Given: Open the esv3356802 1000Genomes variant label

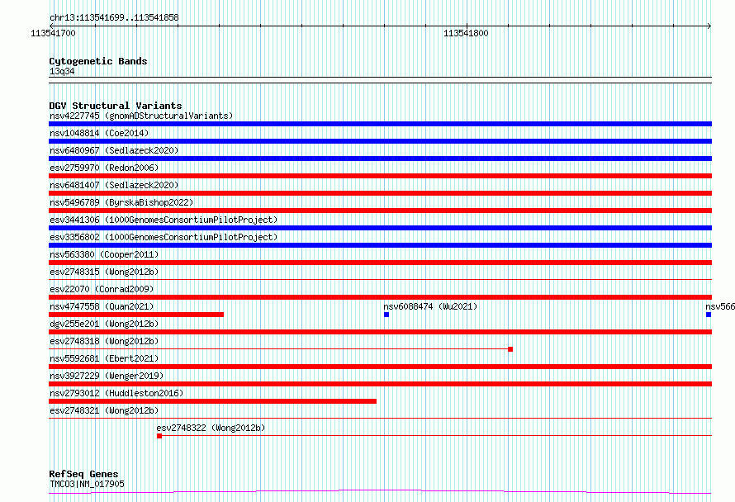Looking at the screenshot, I should pyautogui.click(x=164, y=237).
